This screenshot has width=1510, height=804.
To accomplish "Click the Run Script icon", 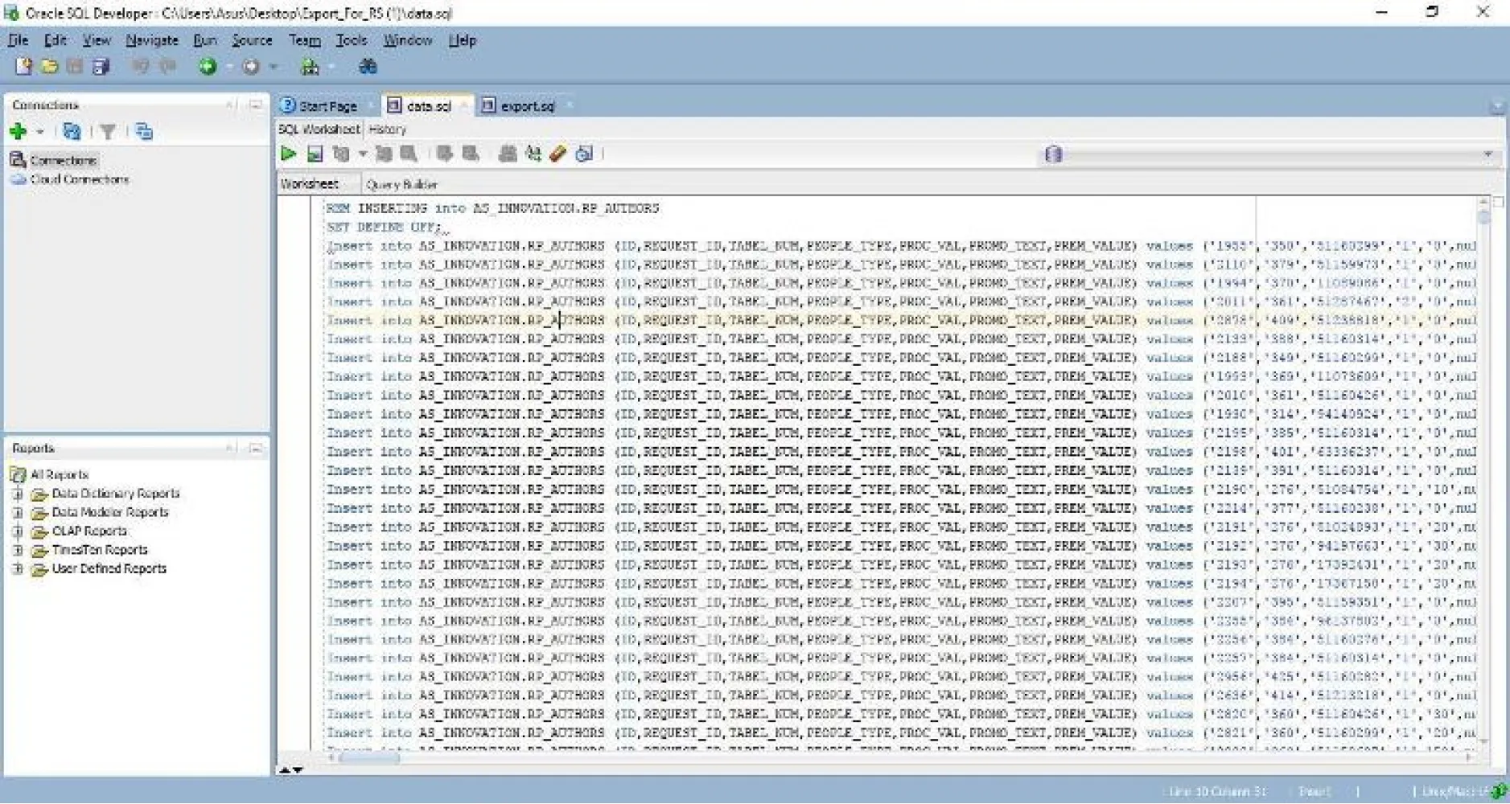I will [x=315, y=154].
